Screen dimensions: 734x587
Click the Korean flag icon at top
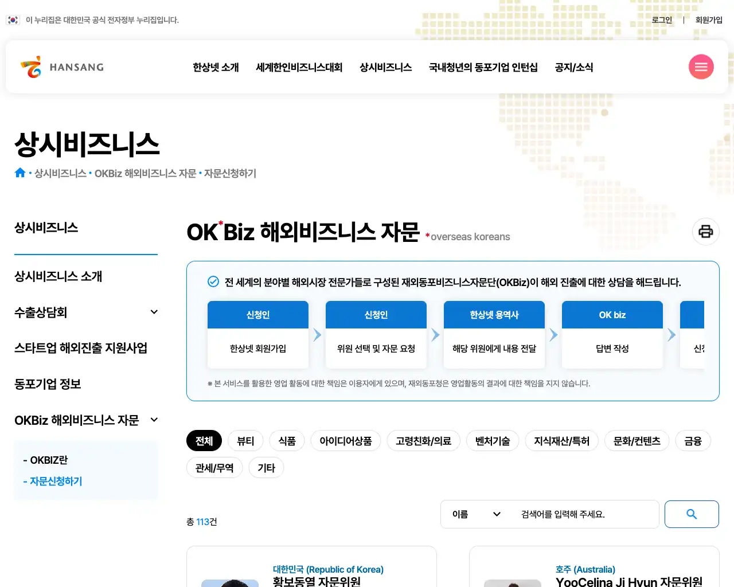pos(13,20)
